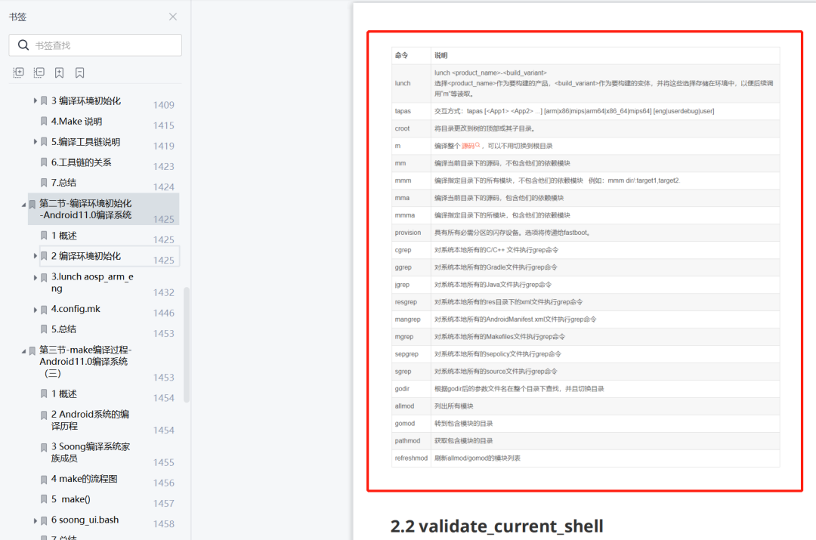Click bookmark icon beside '4.Make 说明'

pyautogui.click(x=44, y=121)
